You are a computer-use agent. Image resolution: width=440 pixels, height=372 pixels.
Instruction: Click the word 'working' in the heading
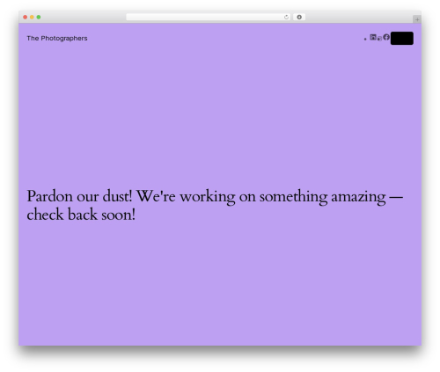[208, 197]
